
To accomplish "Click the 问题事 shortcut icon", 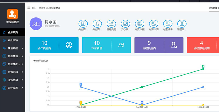I will 182,24.
